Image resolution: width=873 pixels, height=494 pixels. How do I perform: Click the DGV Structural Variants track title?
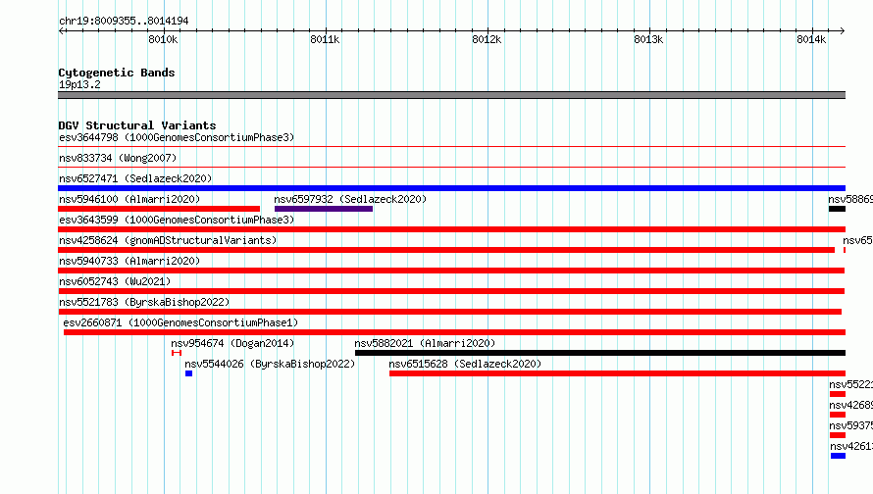point(137,125)
